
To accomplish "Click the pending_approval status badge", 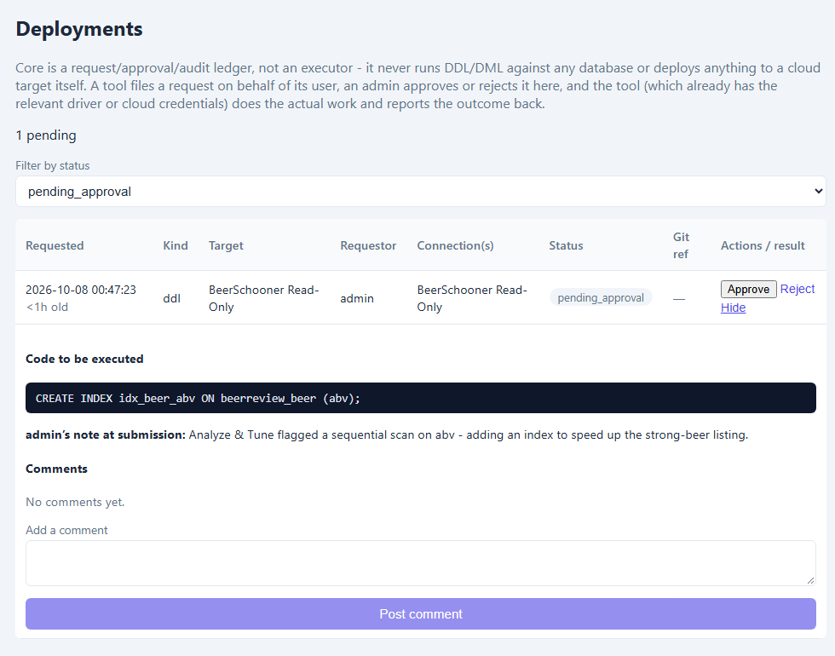I will pyautogui.click(x=600, y=297).
